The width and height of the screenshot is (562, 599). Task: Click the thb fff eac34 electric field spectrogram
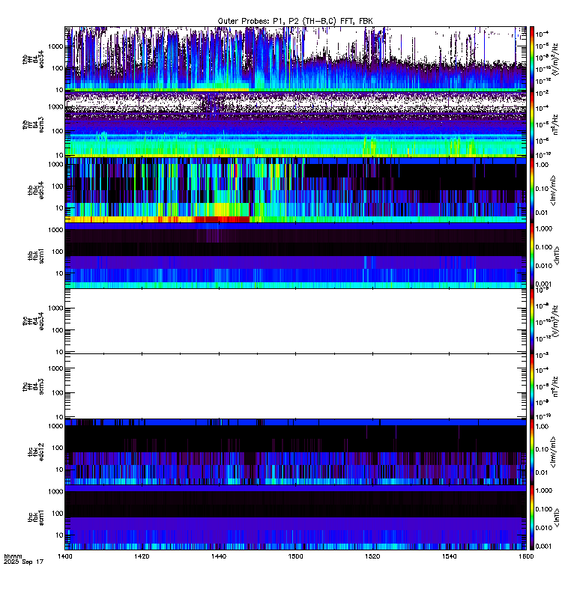tap(295, 59)
